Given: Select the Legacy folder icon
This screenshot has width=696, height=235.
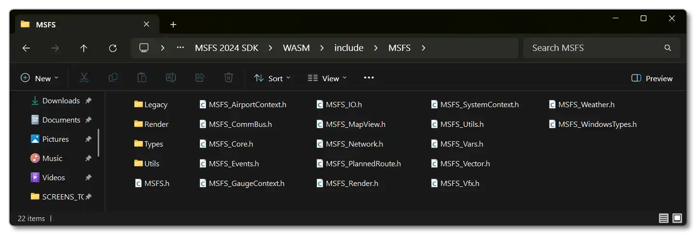Looking at the screenshot, I should point(139,104).
